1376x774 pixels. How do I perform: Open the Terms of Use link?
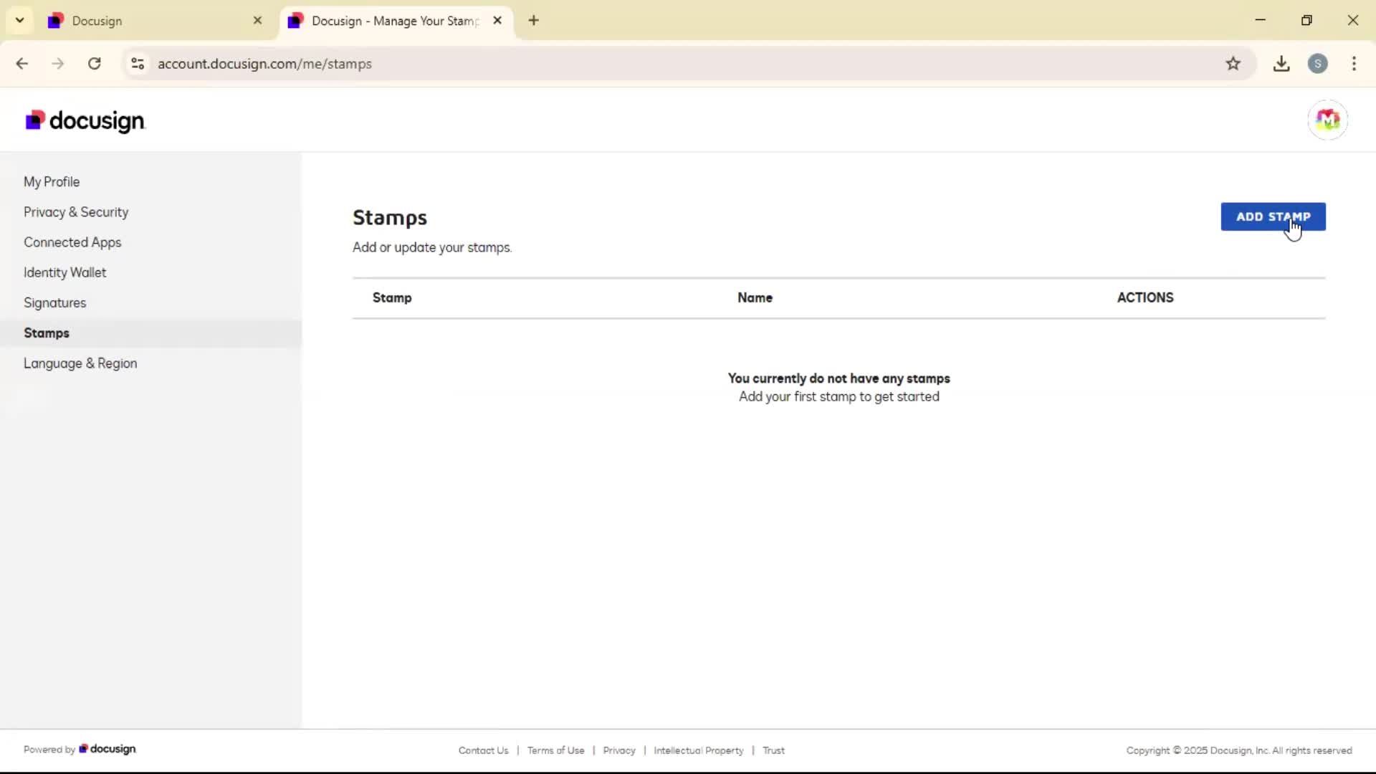pyautogui.click(x=556, y=750)
